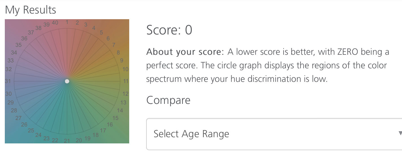
Task: Click number 36 on the hue circle
Action: point(24,38)
